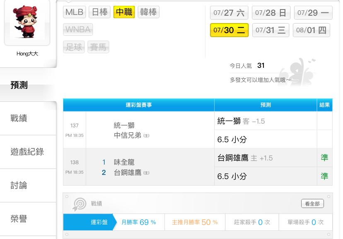Click 準 result for game 138 小分
Image resolution: width=343 pixels, height=239 pixels.
coord(324,176)
